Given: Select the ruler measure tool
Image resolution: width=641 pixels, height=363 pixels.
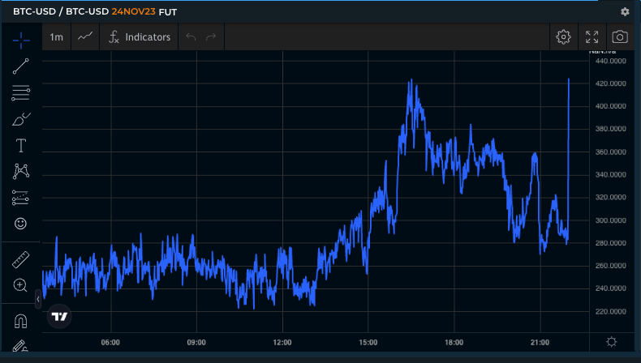Looking at the screenshot, I should 21,260.
